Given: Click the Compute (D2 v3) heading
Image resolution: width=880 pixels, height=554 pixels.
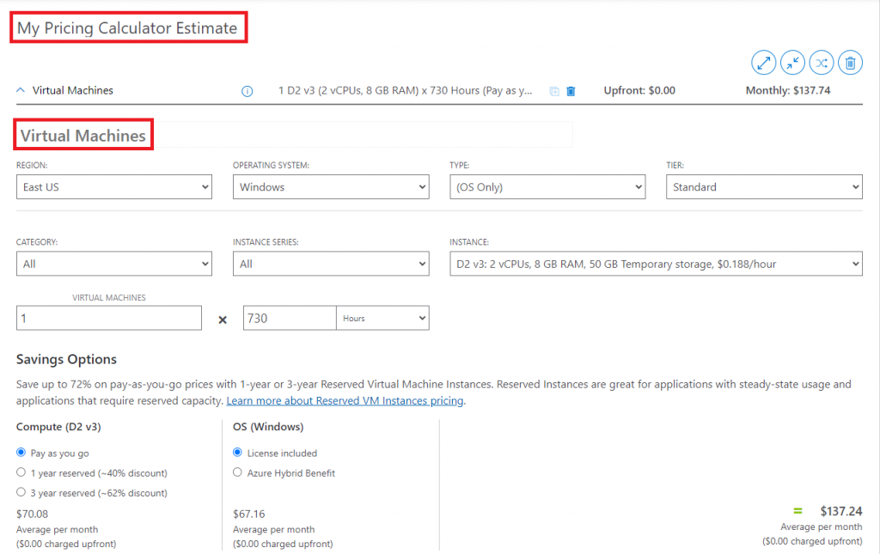Looking at the screenshot, I should 58,427.
